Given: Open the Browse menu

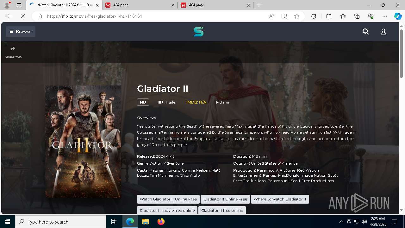Looking at the screenshot, I should 21,31.
